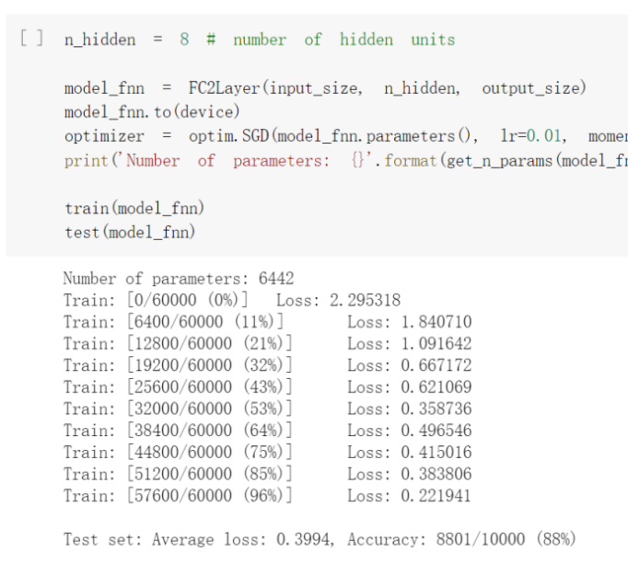Click the Train 0/60000 loss output line
This screenshot has height=587, width=628.
tap(231, 300)
